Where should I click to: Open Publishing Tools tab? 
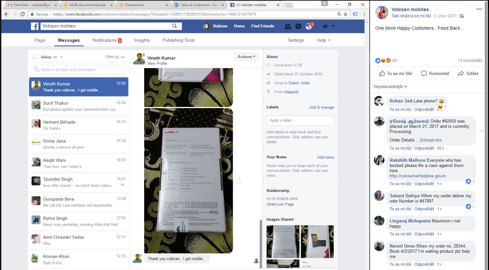point(178,40)
